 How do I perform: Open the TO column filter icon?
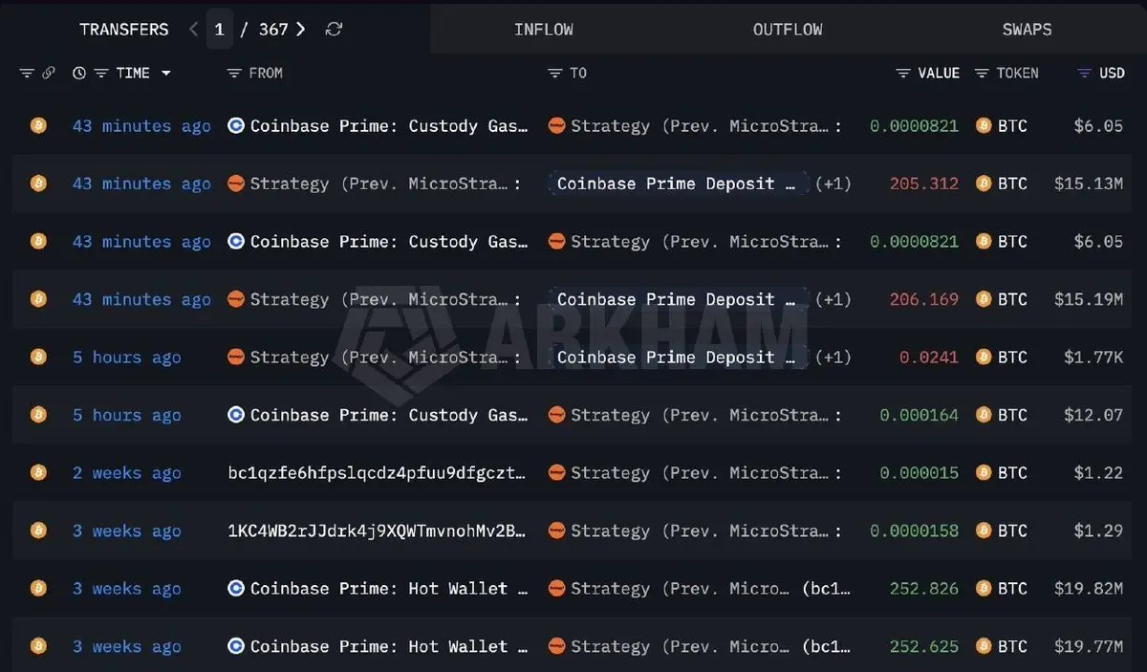554,74
